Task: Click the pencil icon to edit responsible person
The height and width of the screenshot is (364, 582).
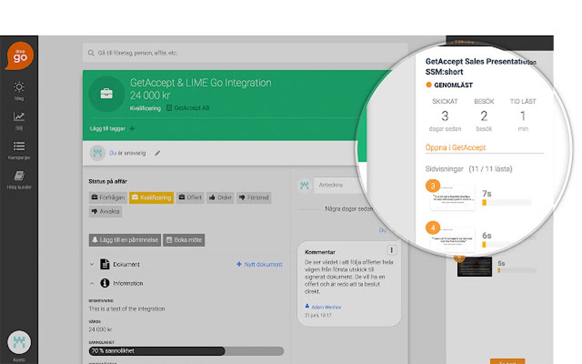Action: click(x=157, y=153)
